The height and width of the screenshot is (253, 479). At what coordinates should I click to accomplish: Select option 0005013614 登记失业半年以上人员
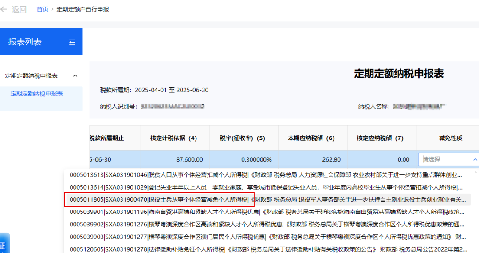tap(267, 187)
